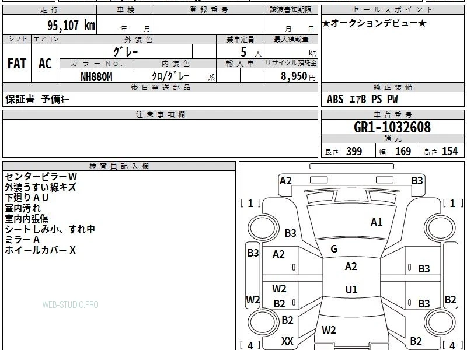
Task: Select chassis number GR1-1032608
Action: pos(392,127)
